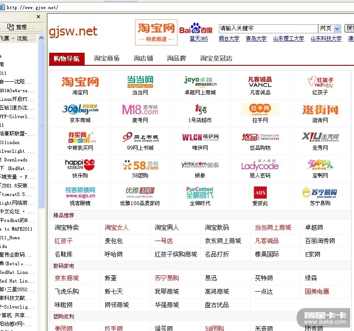
Task: Switch to the 淘品牌 tab
Action: pos(176,58)
